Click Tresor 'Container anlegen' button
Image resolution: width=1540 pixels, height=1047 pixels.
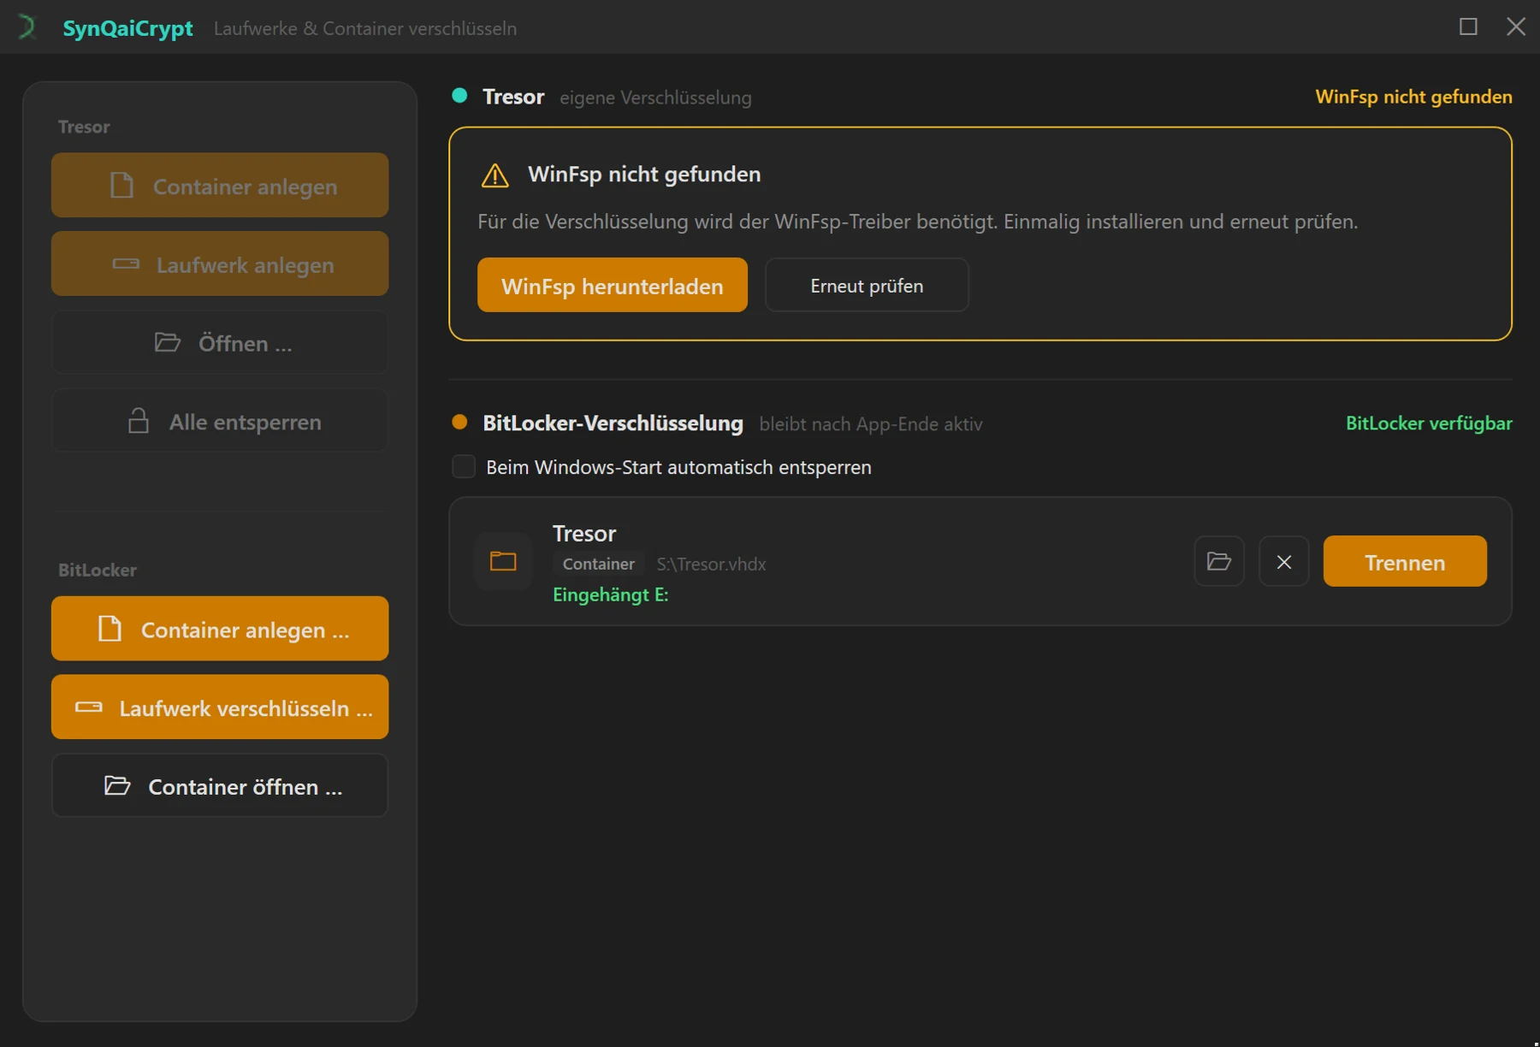click(x=220, y=186)
